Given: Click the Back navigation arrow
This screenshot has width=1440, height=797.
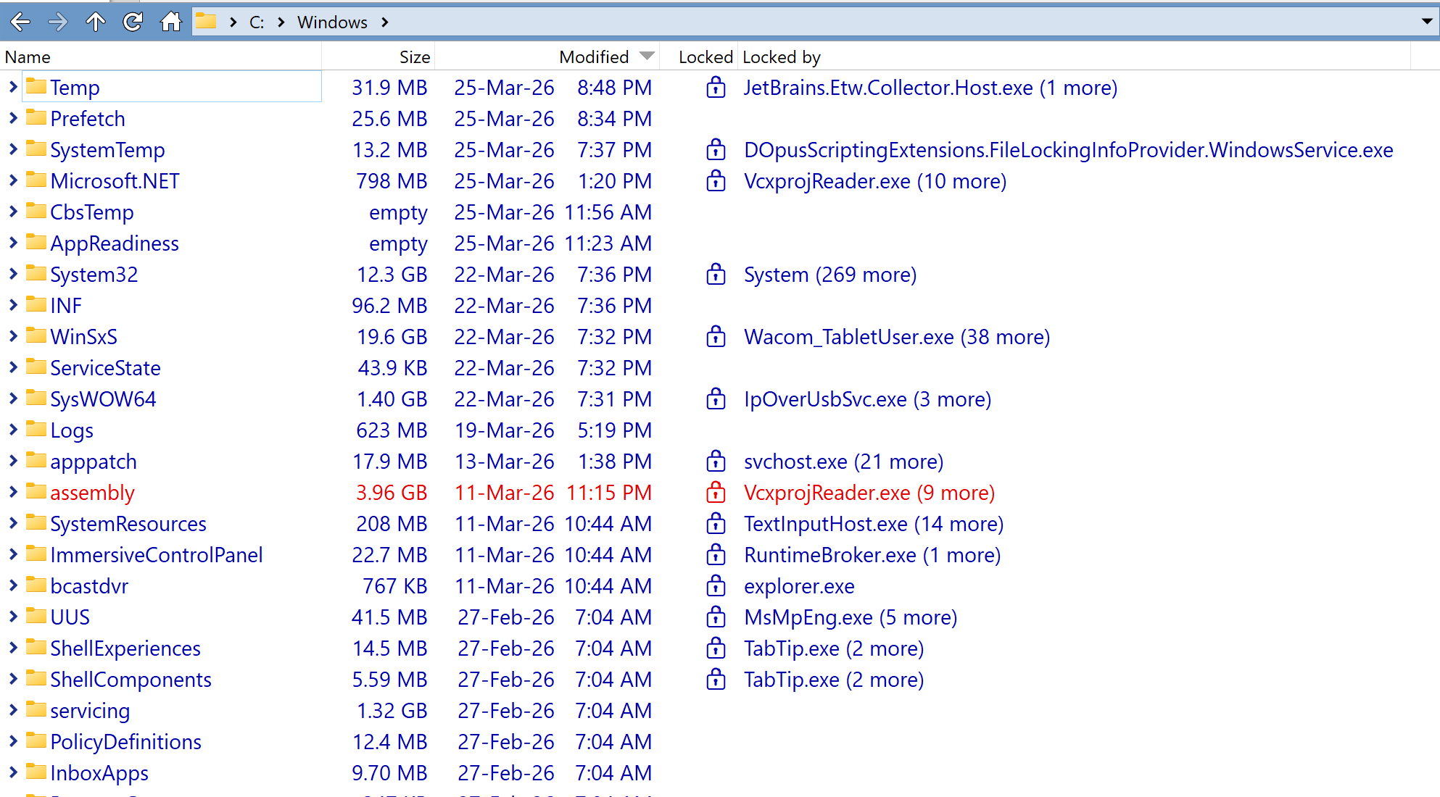Looking at the screenshot, I should coord(20,22).
